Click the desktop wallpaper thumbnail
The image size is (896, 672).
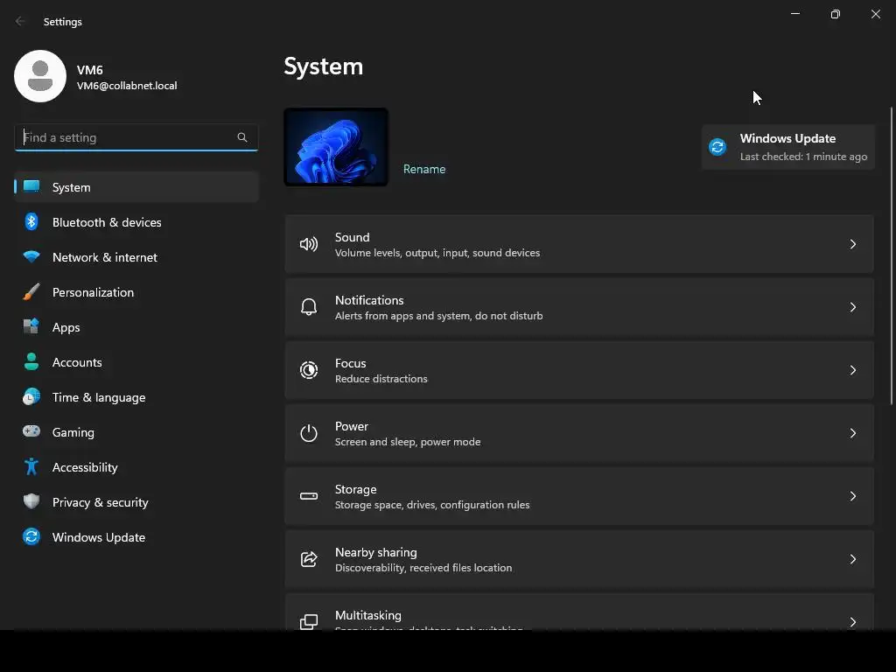336,147
